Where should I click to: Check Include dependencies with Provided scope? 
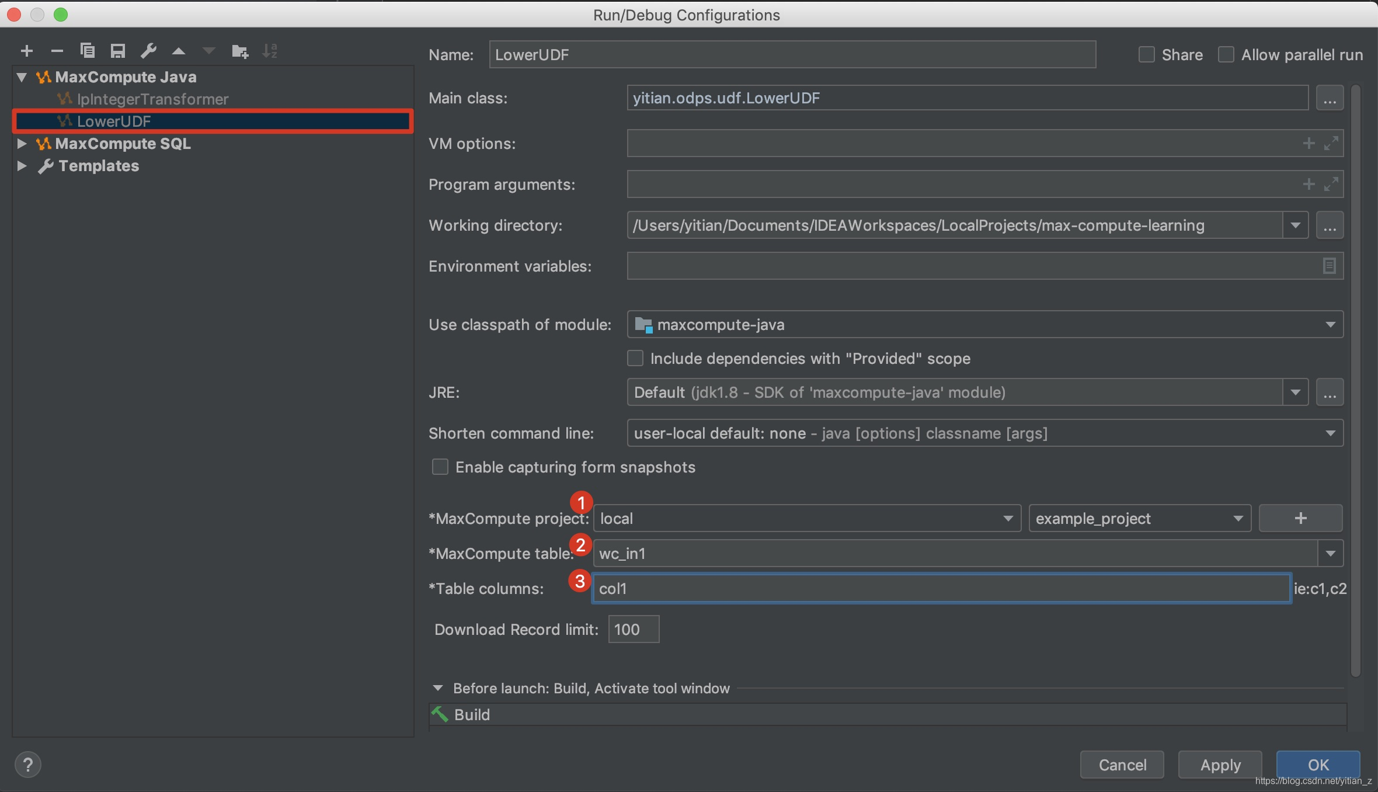pos(635,358)
